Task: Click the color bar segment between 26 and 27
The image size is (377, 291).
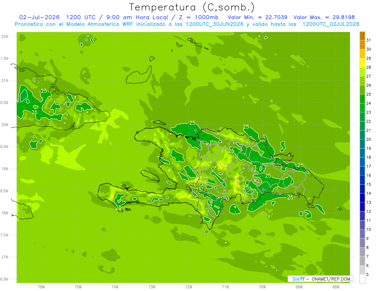Action: tap(362, 81)
